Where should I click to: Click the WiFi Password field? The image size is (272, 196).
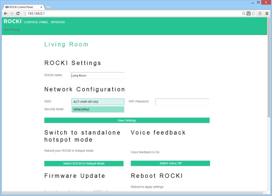tap(182, 102)
